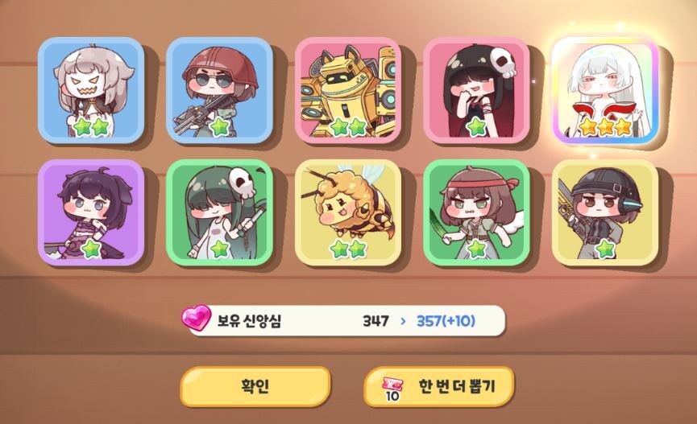Click the ticket icon showing 10

coord(392,389)
